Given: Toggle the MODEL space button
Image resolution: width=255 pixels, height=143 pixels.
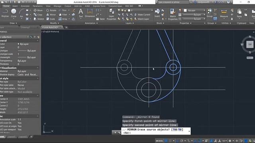Looking at the screenshot, I should [x=159, y=141].
